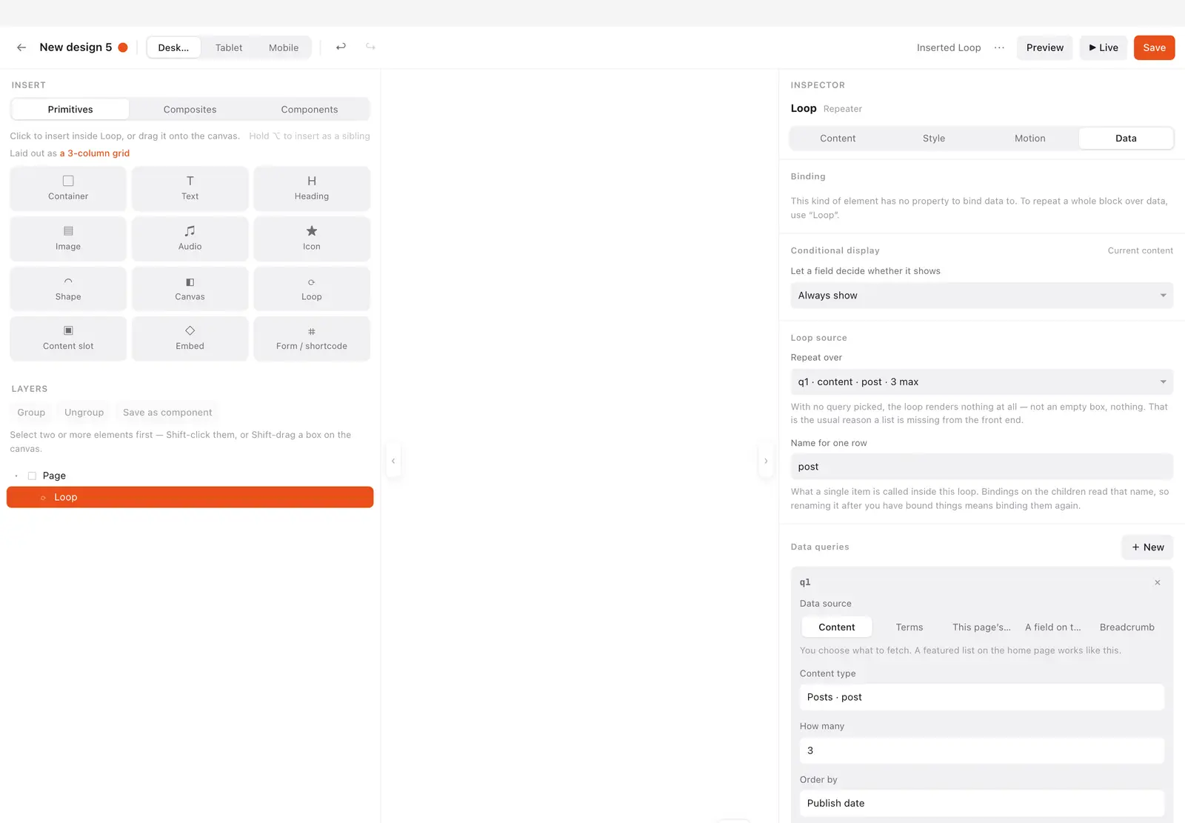This screenshot has width=1185, height=823.
Task: Insert an Embed primitive
Action: 190,339
